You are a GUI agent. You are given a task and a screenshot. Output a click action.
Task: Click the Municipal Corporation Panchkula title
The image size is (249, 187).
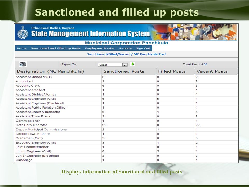tap(126, 43)
